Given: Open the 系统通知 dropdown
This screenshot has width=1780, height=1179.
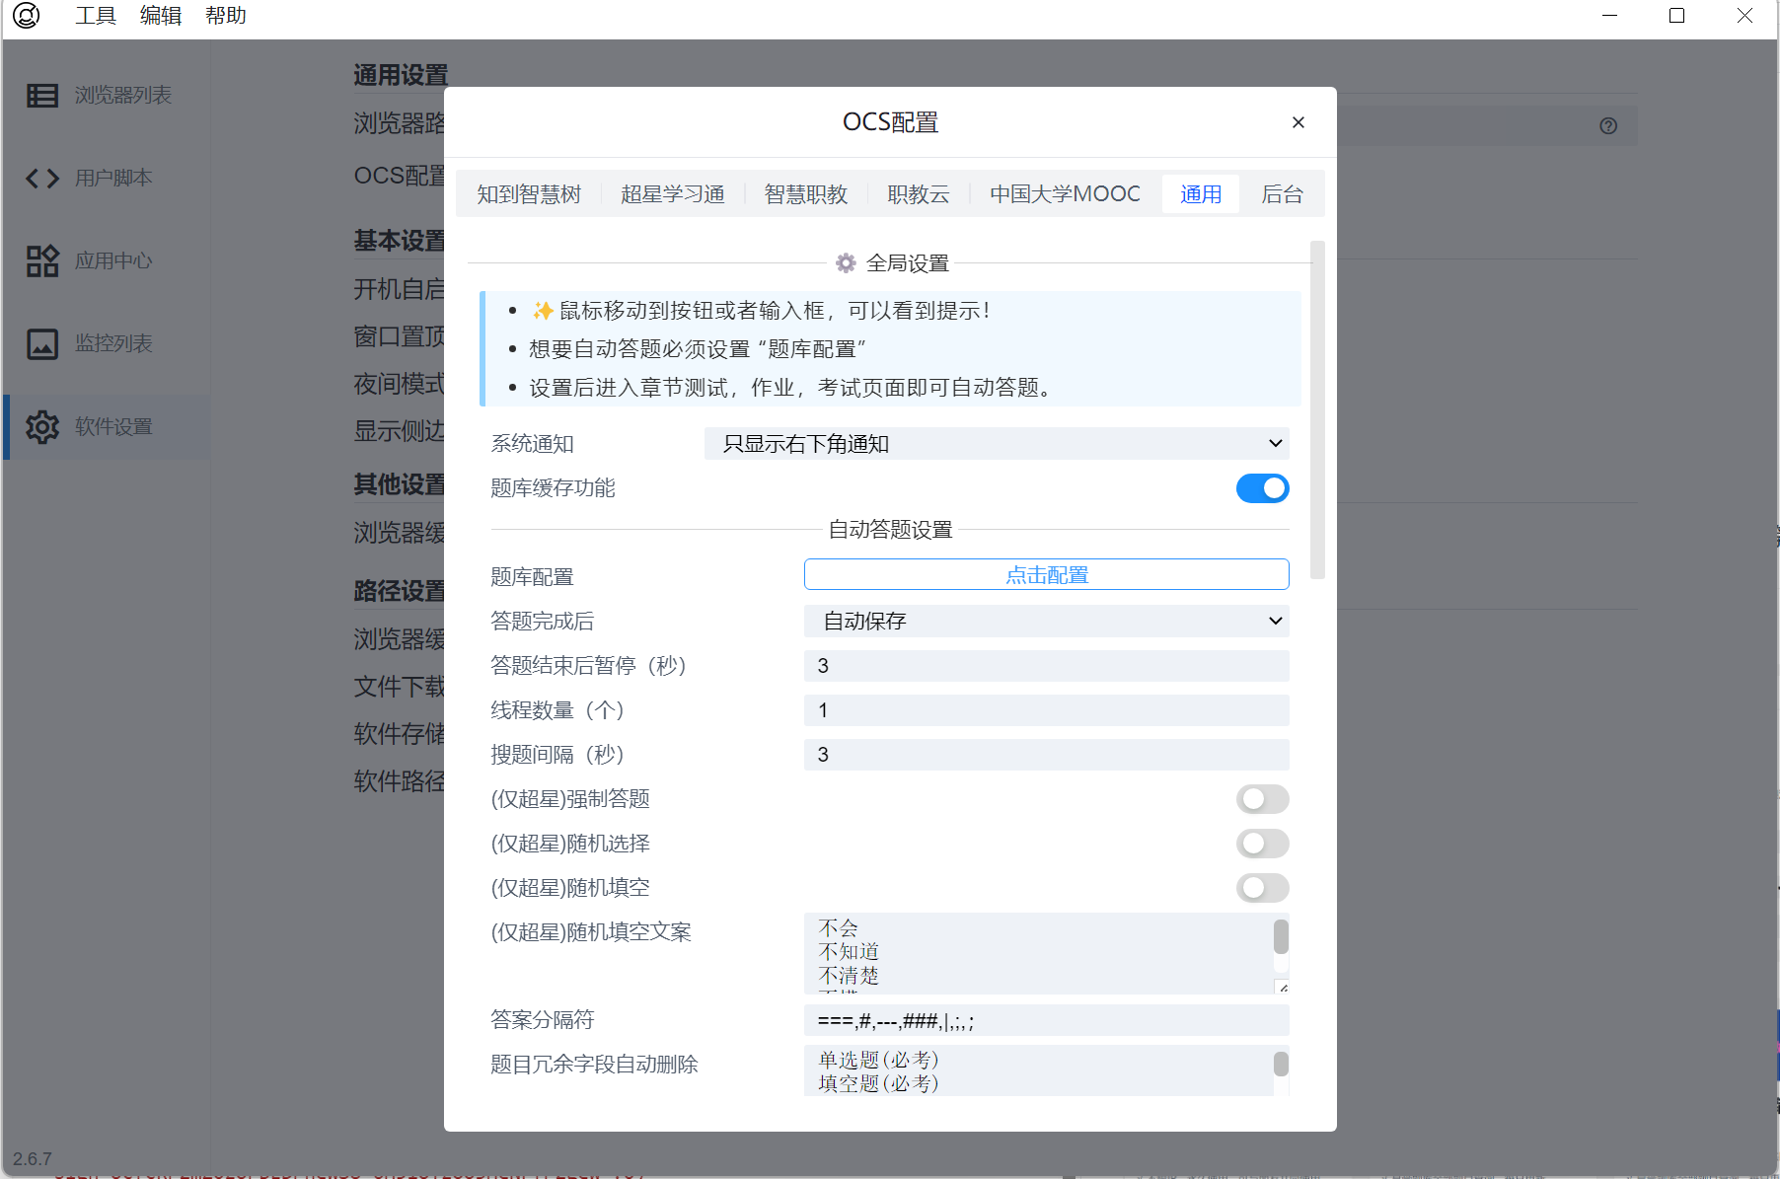Looking at the screenshot, I should (997, 444).
